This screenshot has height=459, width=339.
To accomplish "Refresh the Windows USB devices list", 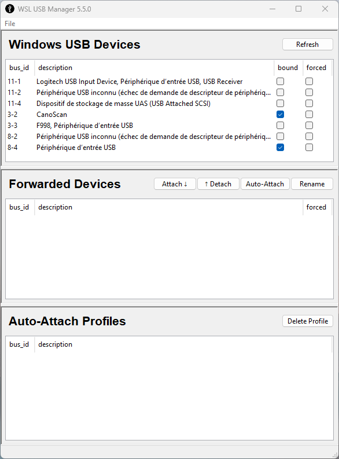I will pyautogui.click(x=307, y=45).
